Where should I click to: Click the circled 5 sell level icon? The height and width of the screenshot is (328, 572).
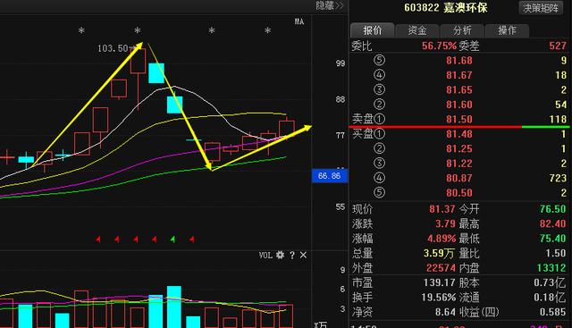pos(379,60)
